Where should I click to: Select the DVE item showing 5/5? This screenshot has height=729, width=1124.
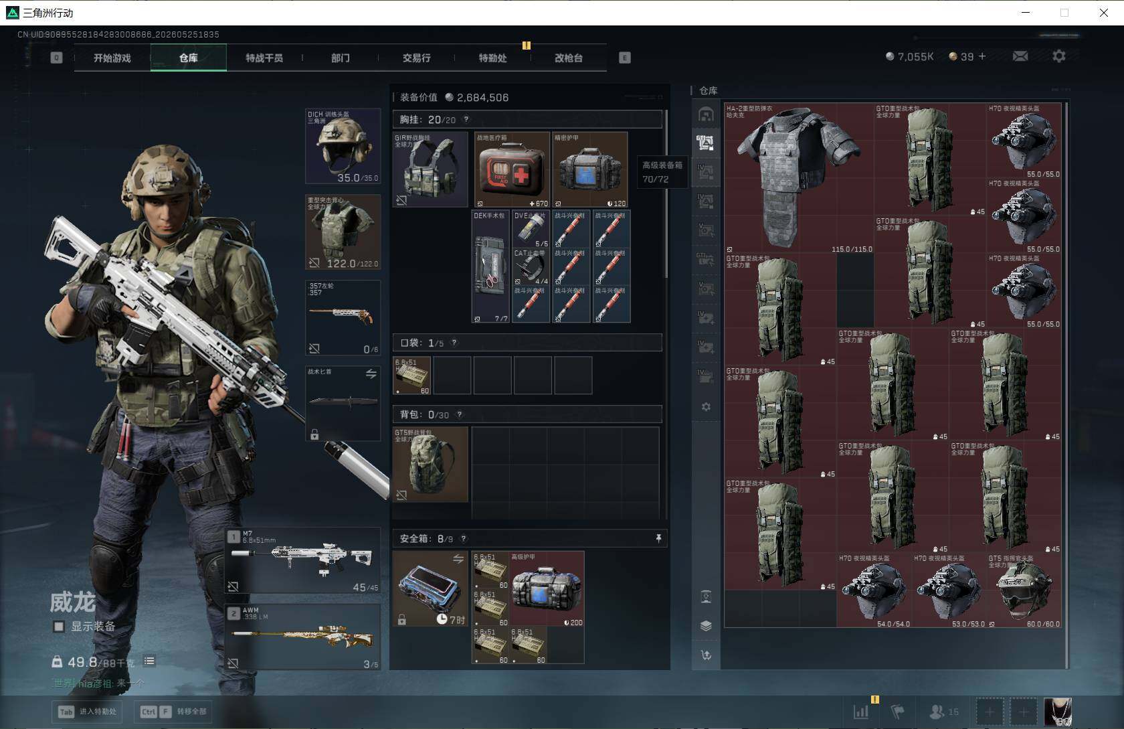pyautogui.click(x=531, y=230)
